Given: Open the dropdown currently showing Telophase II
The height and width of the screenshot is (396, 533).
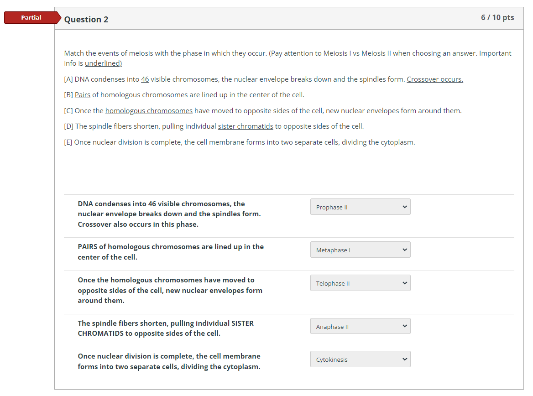Looking at the screenshot, I should (360, 283).
